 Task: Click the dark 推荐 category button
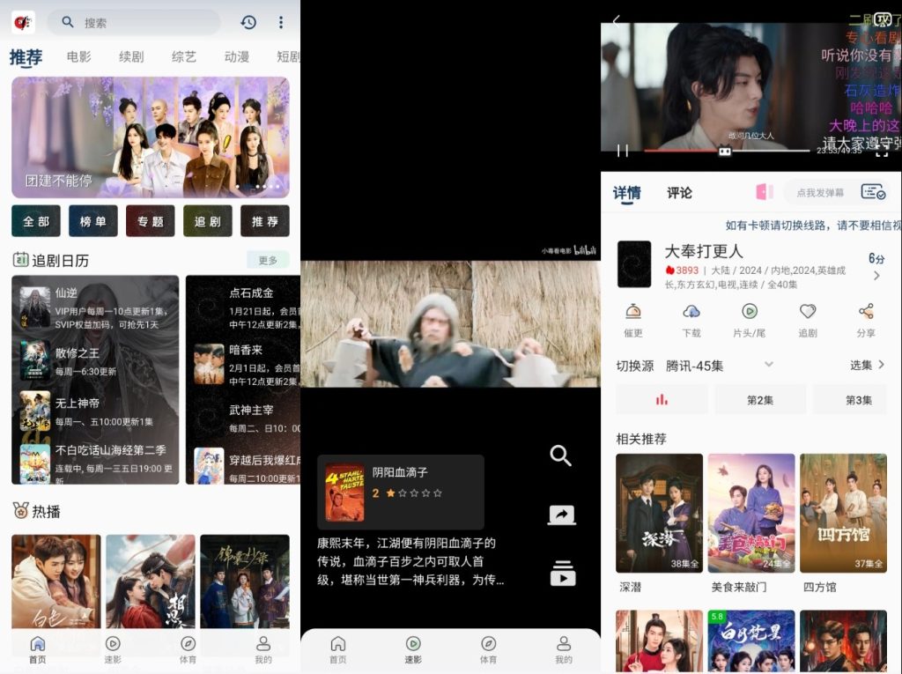tap(264, 221)
